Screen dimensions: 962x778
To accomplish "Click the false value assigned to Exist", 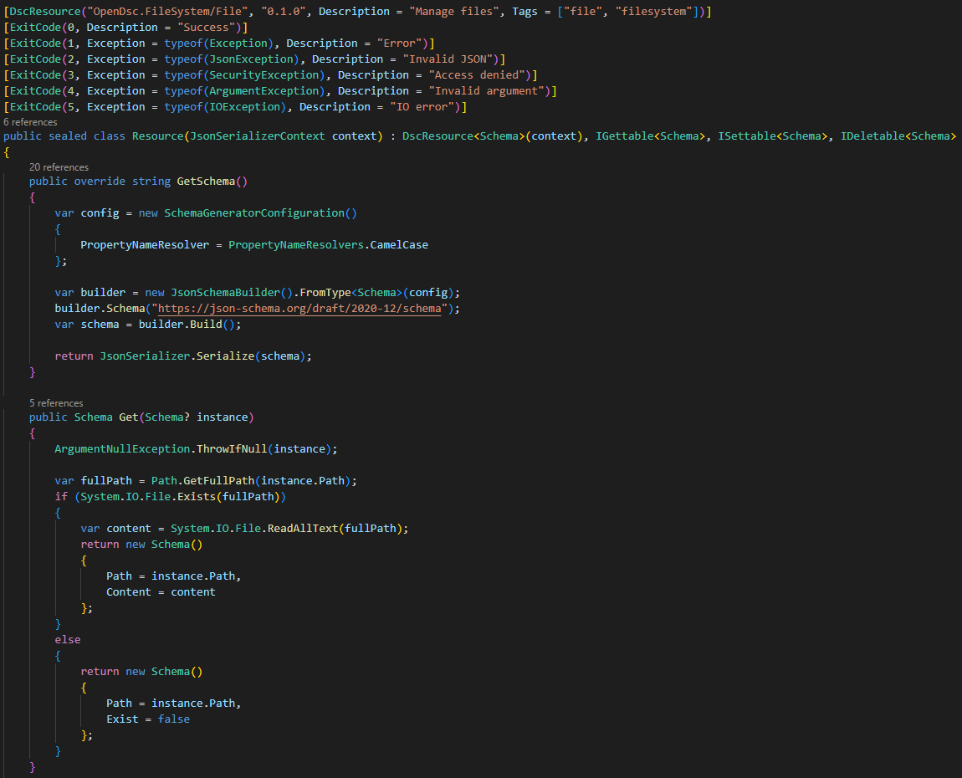I will click(173, 718).
